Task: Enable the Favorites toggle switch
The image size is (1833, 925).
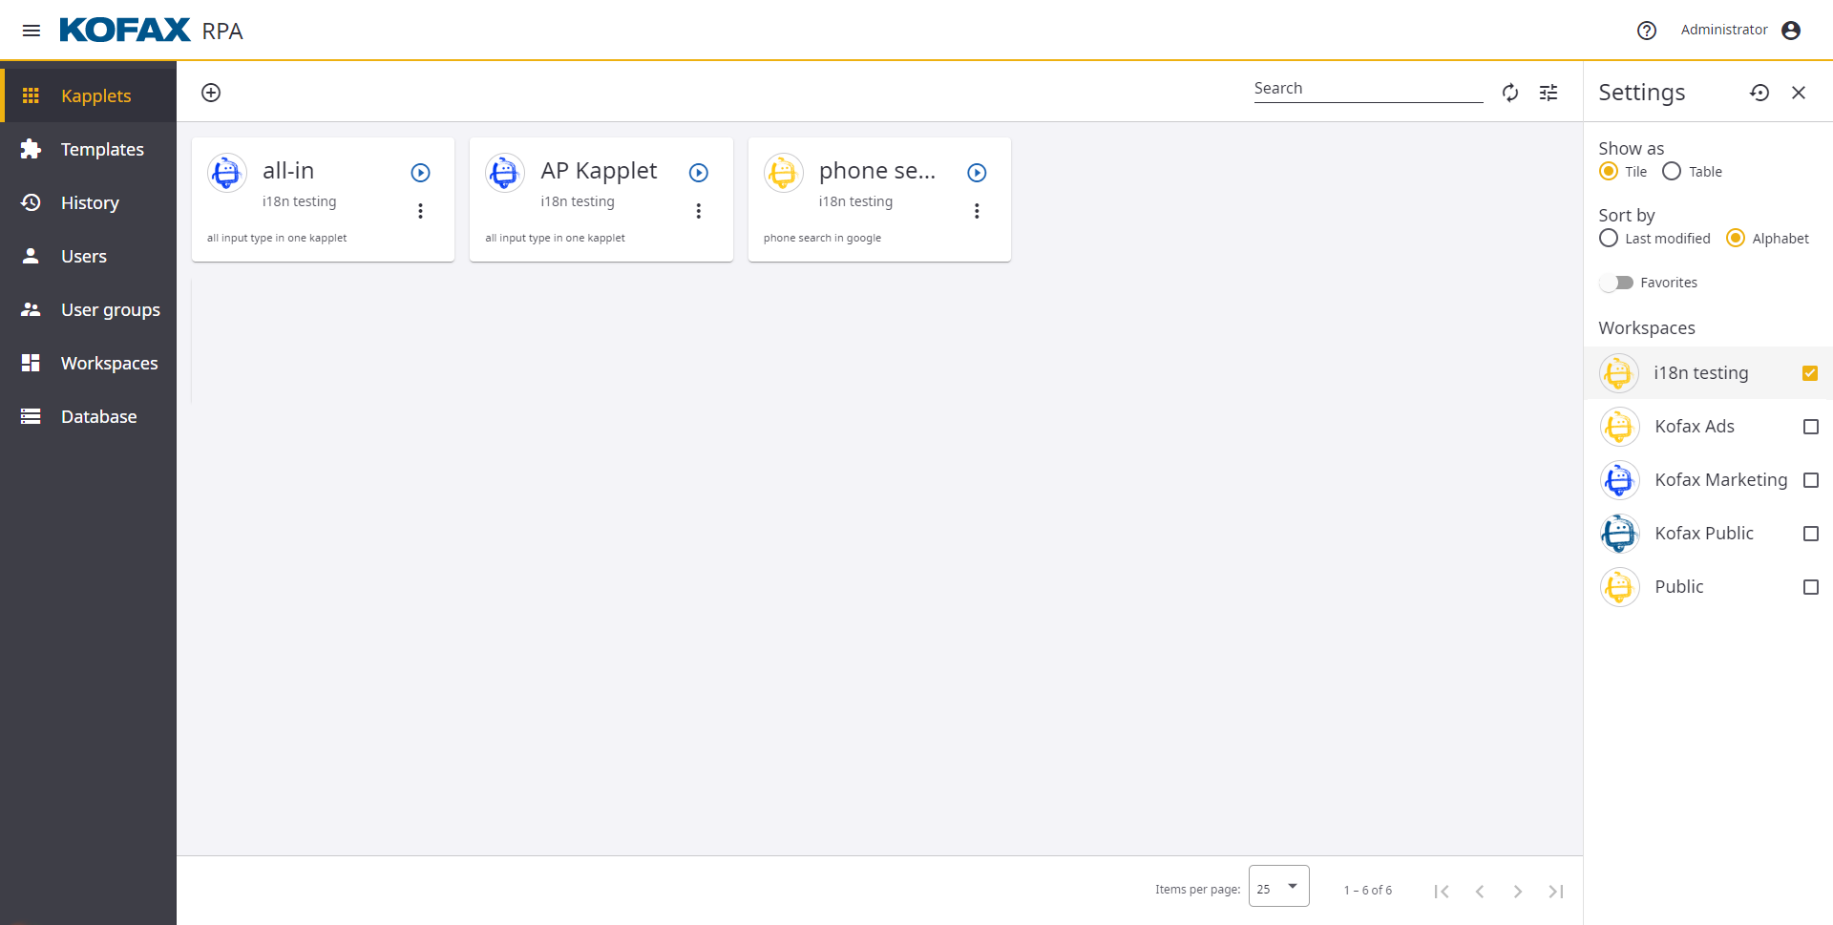Action: (1616, 283)
